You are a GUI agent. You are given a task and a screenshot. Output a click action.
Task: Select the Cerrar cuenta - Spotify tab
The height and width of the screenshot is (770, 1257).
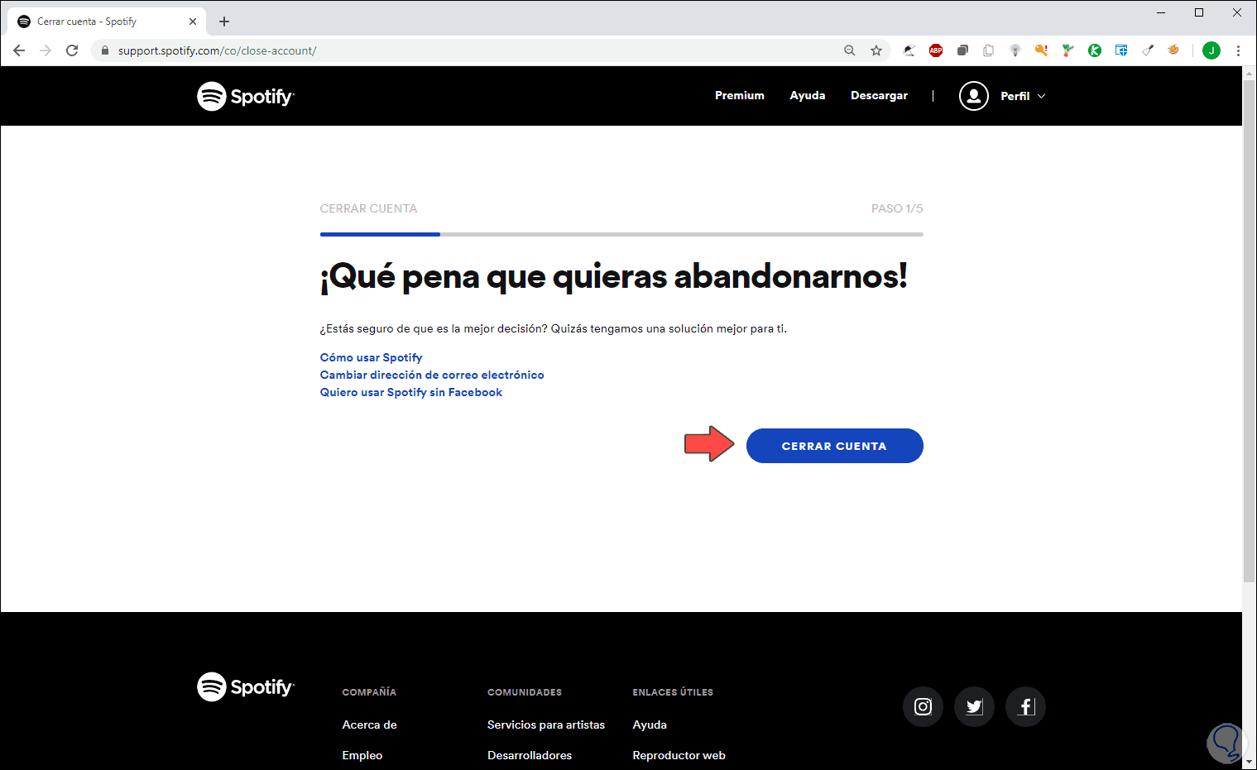click(106, 22)
